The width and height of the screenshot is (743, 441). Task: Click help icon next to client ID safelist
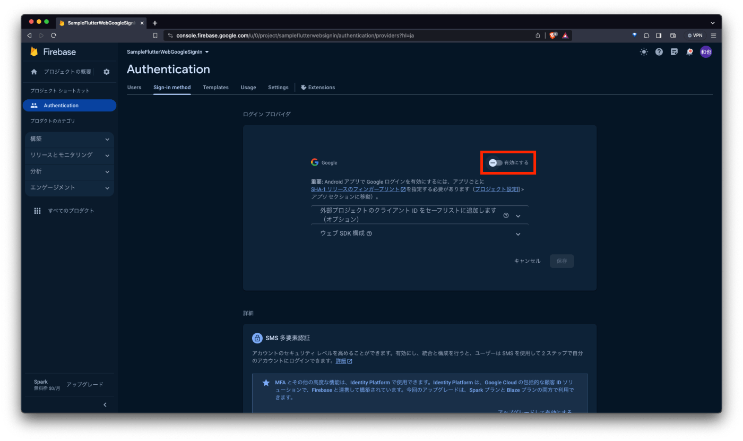(x=506, y=215)
